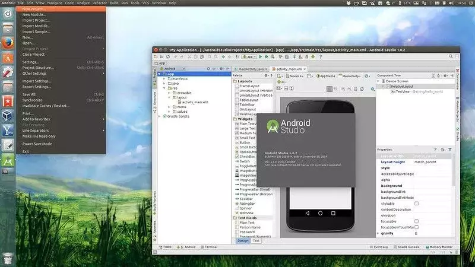Select CheckBox widget in the Palette
This screenshot has width=475, height=267.
(245, 157)
